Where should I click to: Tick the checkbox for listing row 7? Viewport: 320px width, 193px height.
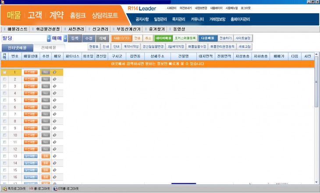[4, 114]
